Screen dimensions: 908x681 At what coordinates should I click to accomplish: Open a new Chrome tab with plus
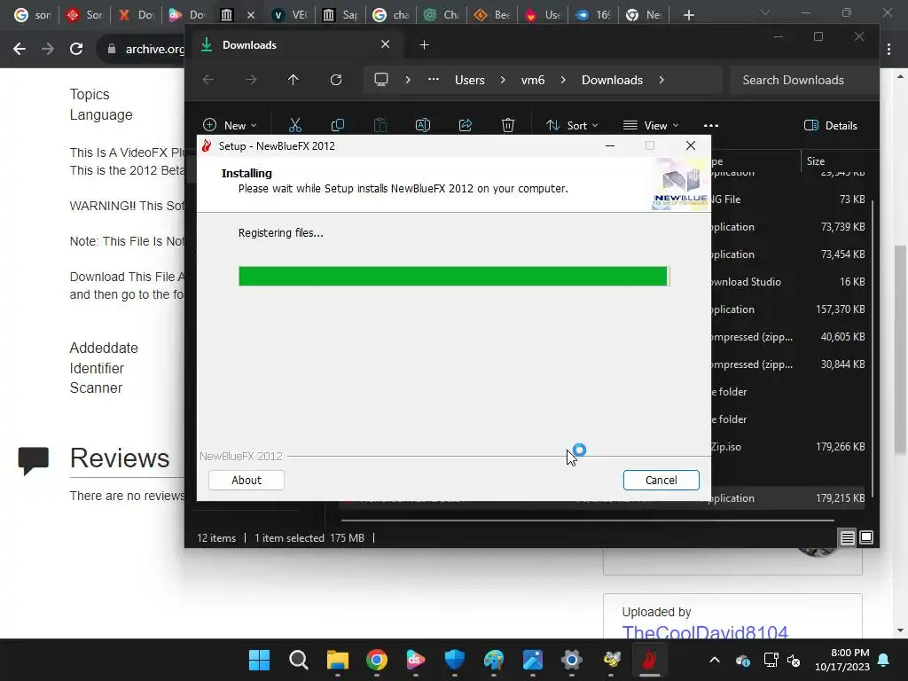click(688, 15)
